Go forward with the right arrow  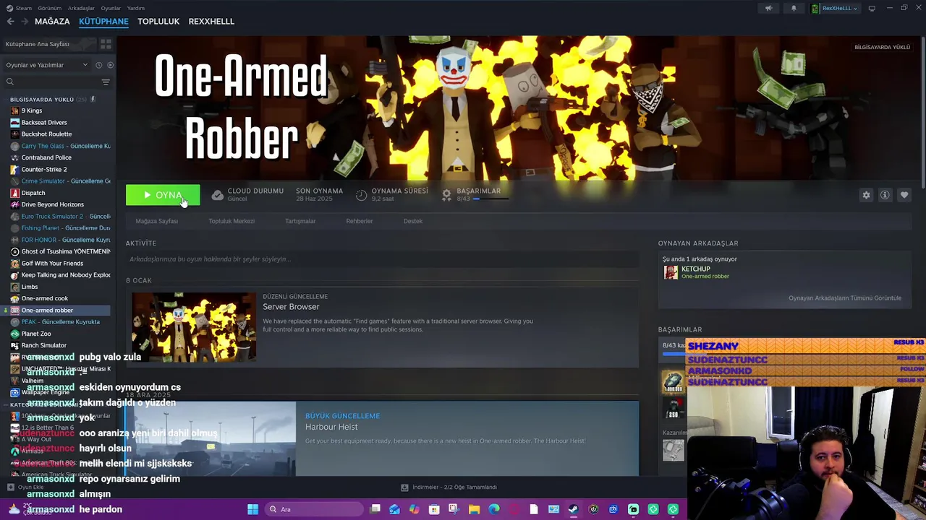coord(24,22)
